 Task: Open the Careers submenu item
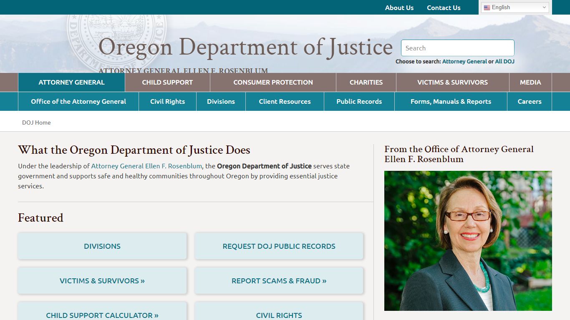[530, 102]
